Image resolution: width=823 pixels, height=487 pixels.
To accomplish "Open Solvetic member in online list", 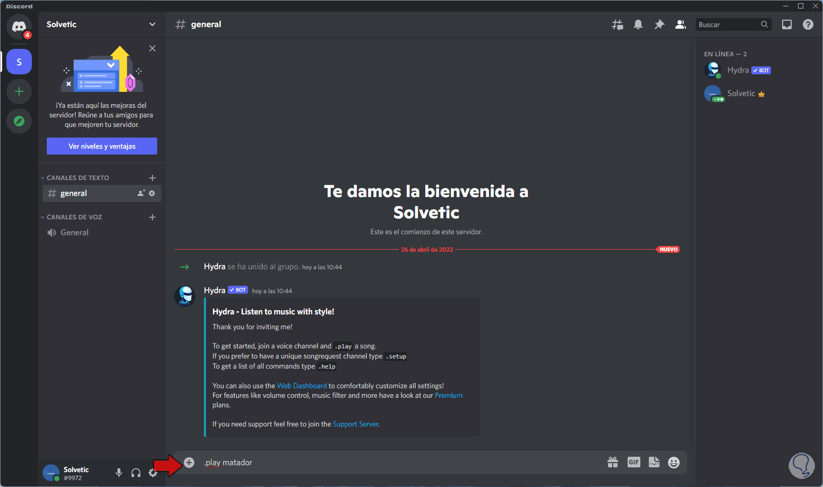I will point(758,93).
